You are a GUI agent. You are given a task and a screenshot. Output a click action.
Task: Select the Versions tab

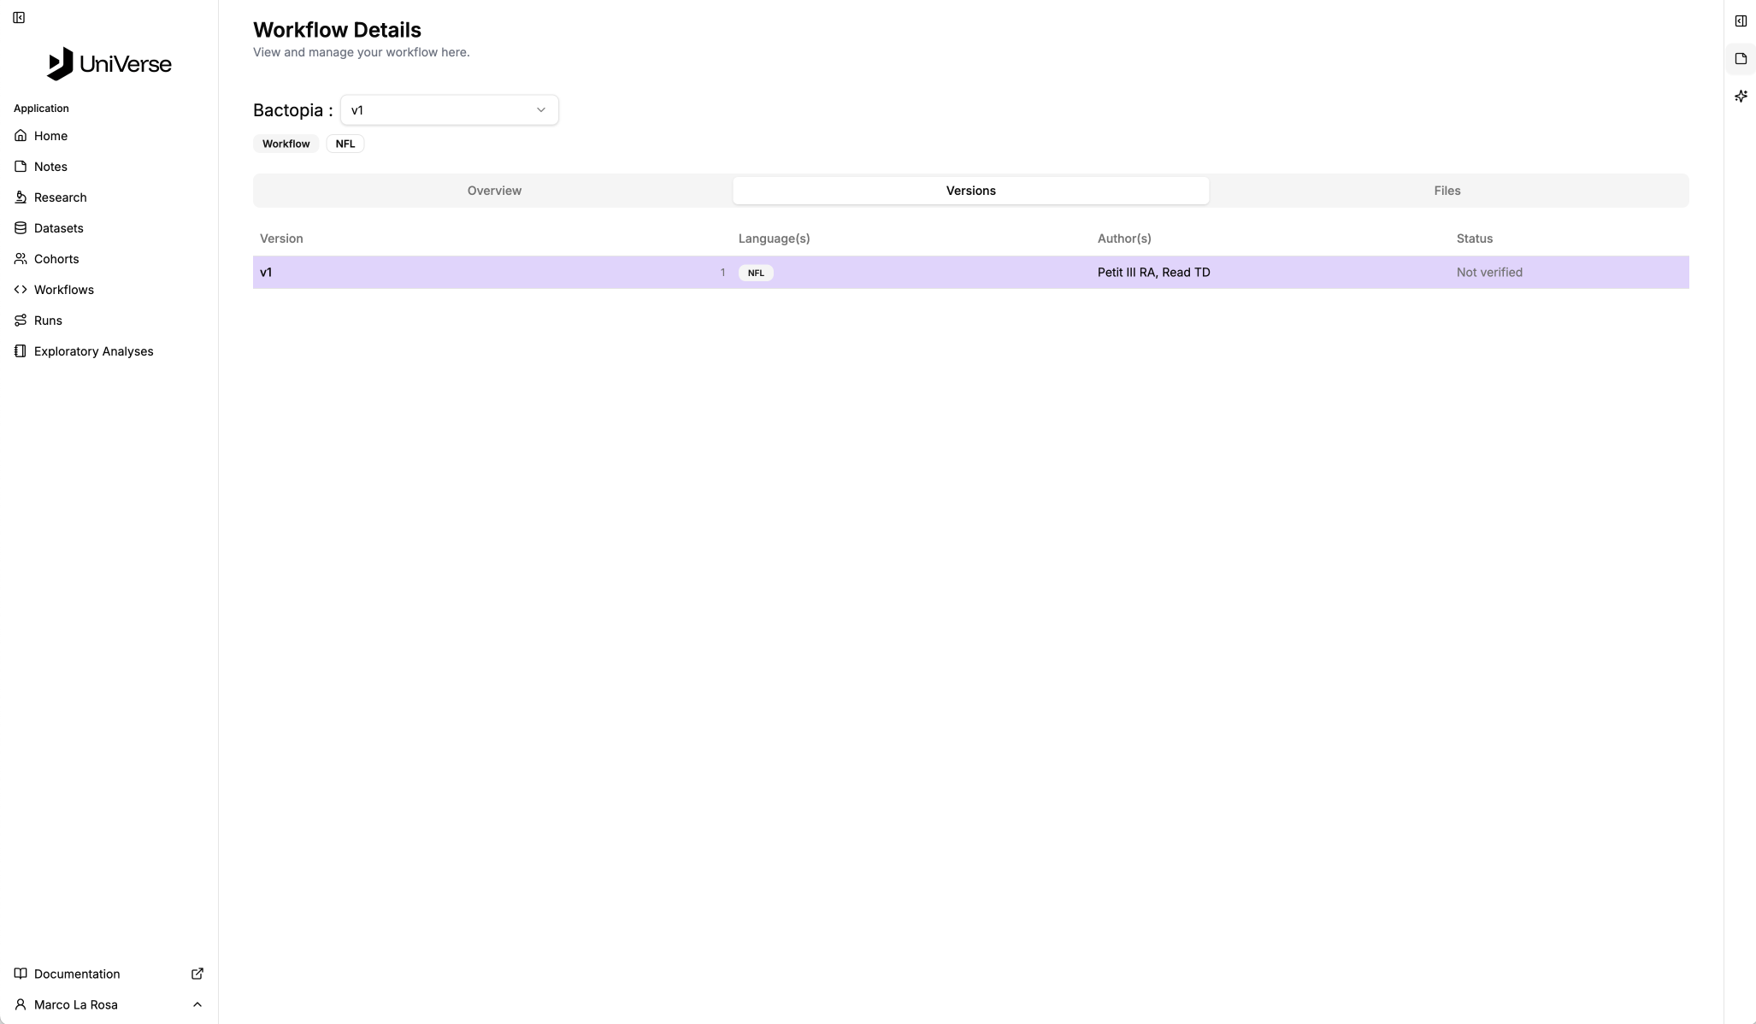pyautogui.click(x=970, y=191)
